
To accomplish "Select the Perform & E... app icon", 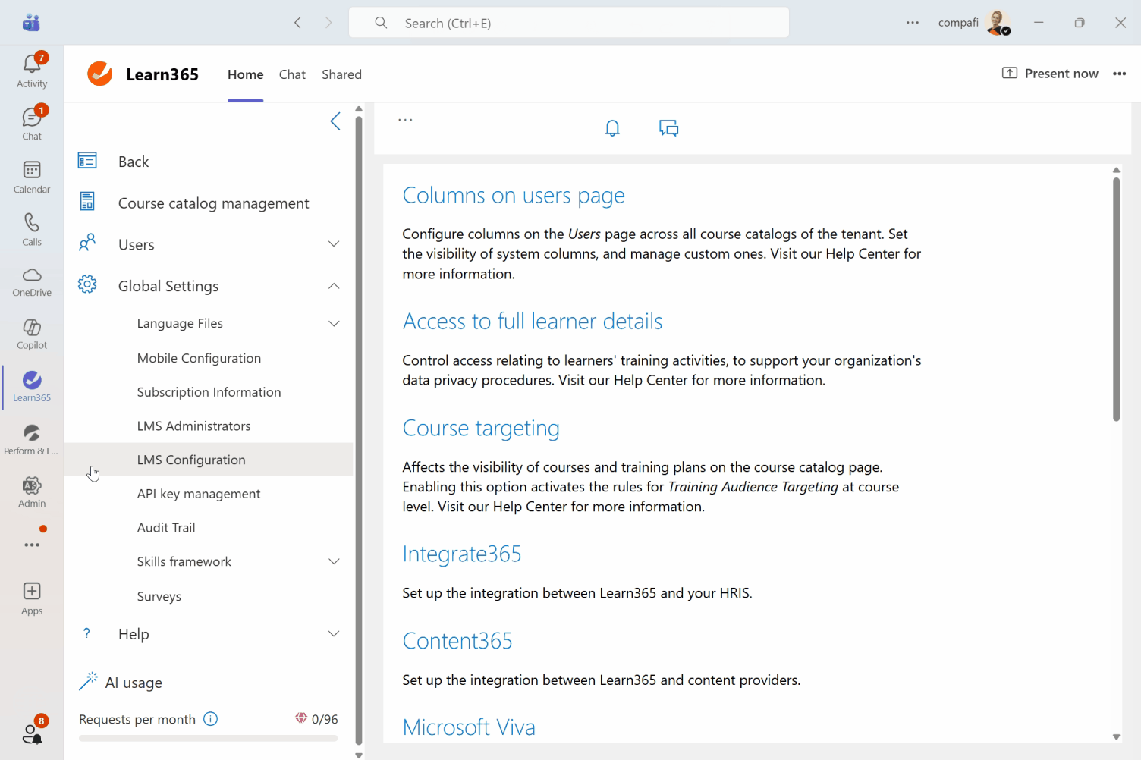I will [31, 438].
